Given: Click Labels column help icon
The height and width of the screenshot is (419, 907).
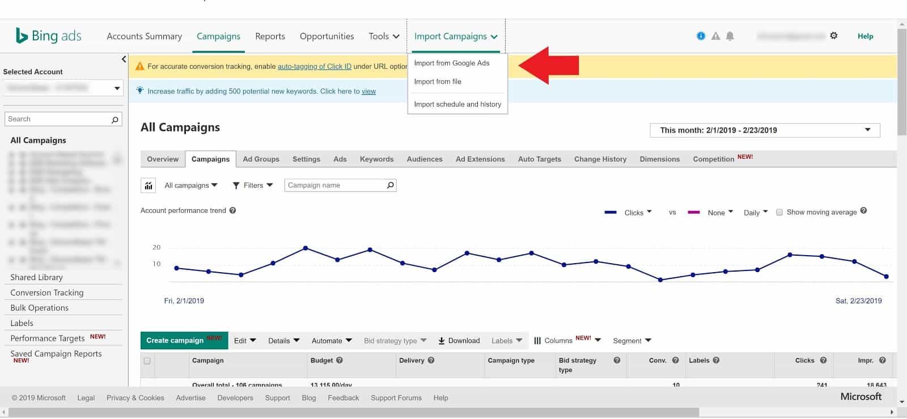Looking at the screenshot, I should point(716,360).
